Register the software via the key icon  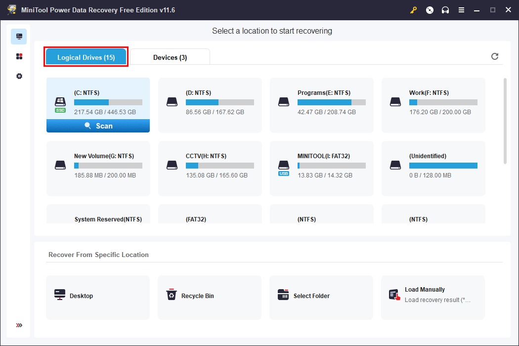coord(413,10)
